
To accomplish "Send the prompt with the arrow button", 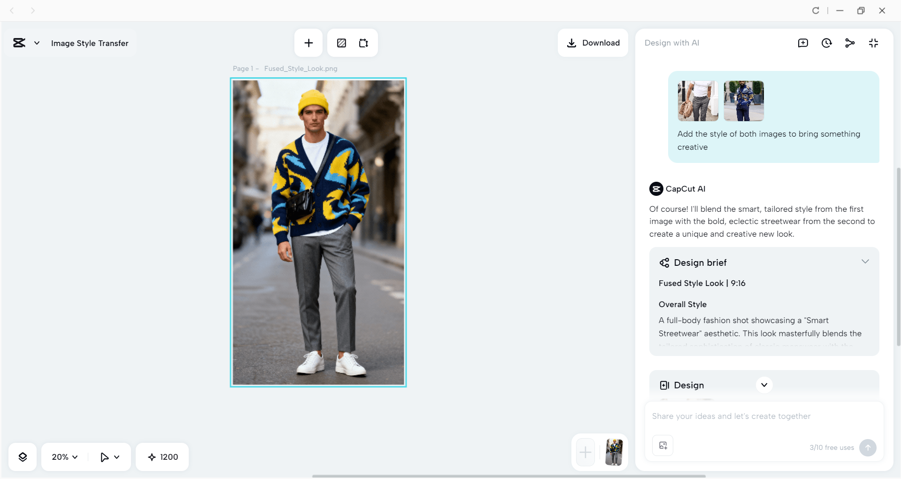I will pyautogui.click(x=868, y=448).
